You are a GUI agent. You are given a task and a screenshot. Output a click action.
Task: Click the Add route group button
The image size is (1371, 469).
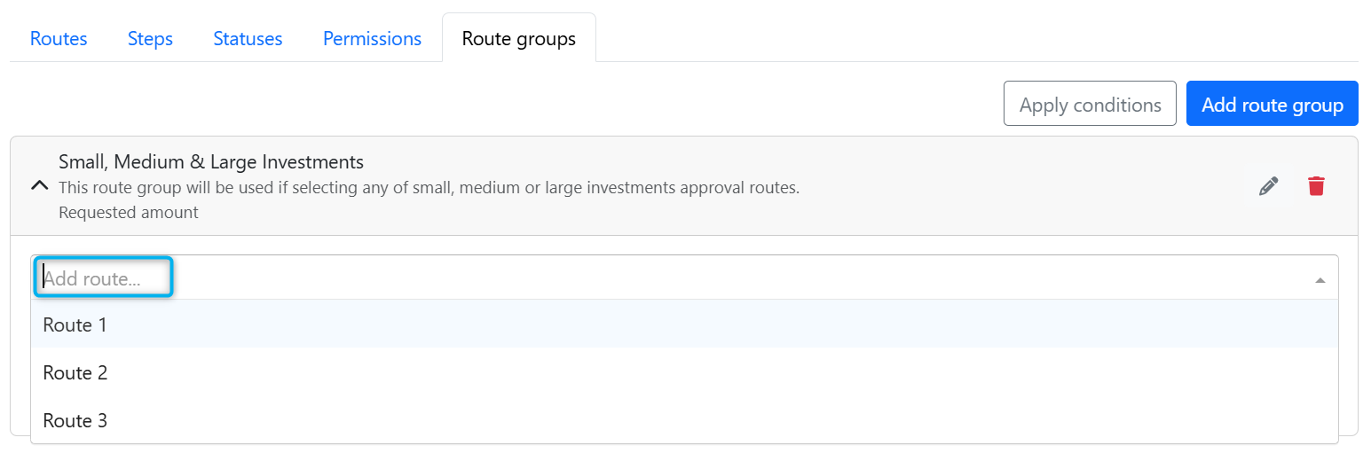tap(1272, 104)
